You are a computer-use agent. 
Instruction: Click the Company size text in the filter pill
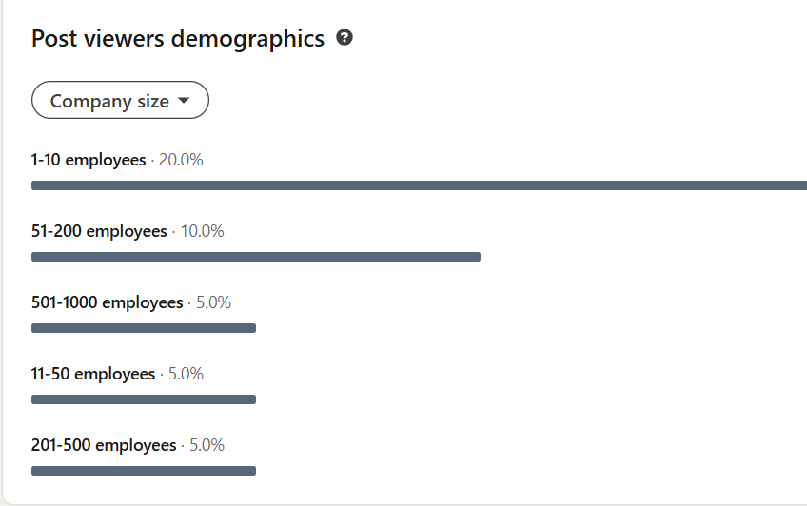coord(109,101)
